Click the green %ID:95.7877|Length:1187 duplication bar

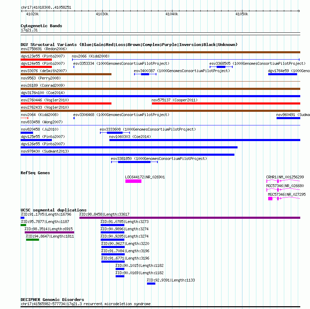click(23, 225)
